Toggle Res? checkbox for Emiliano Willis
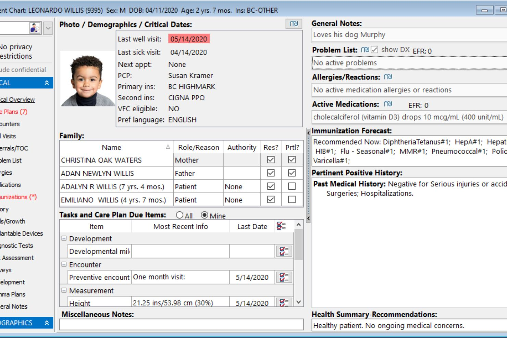The height and width of the screenshot is (338, 507). point(271,199)
